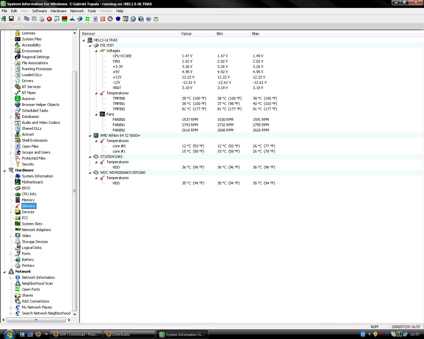Select the core #0 temperature row
The width and height of the screenshot is (424, 339).
point(119,146)
